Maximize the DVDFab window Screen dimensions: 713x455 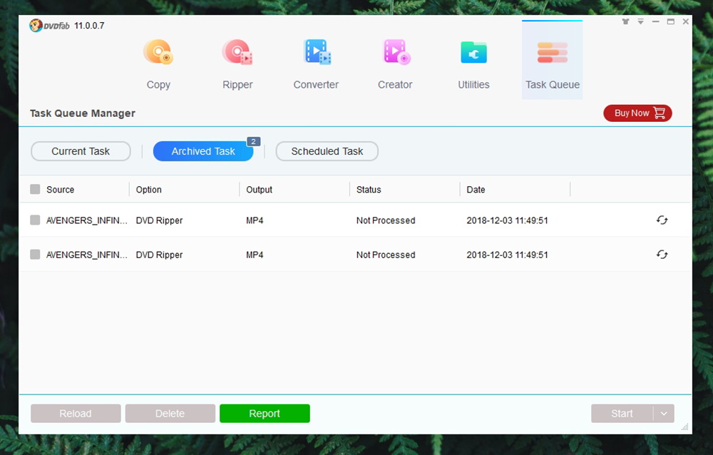point(671,21)
